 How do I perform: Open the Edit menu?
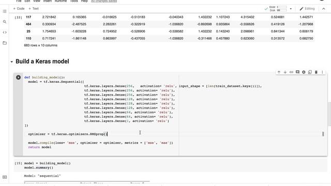pos(27,1)
